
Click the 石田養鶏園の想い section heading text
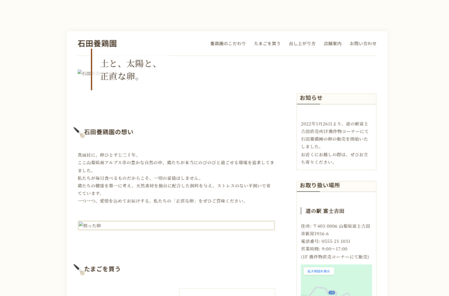pos(108,132)
